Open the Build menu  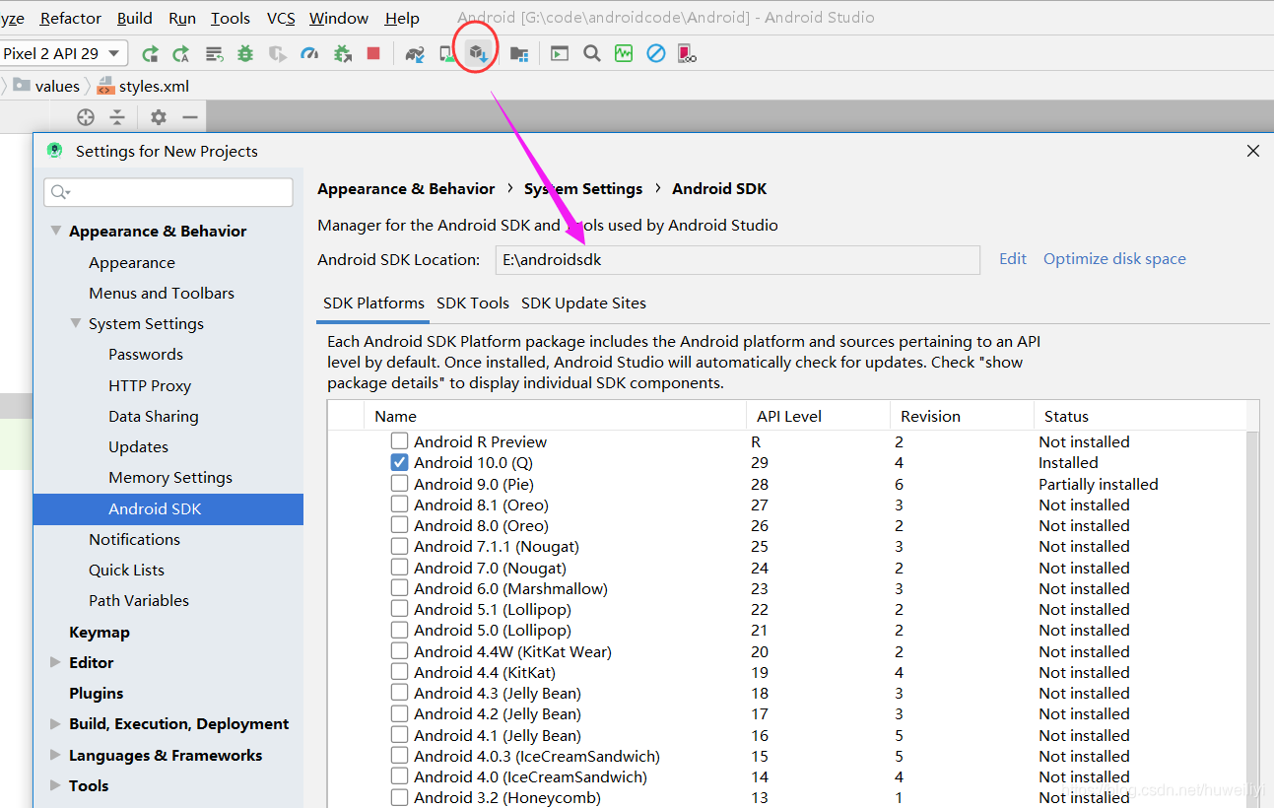[x=135, y=18]
